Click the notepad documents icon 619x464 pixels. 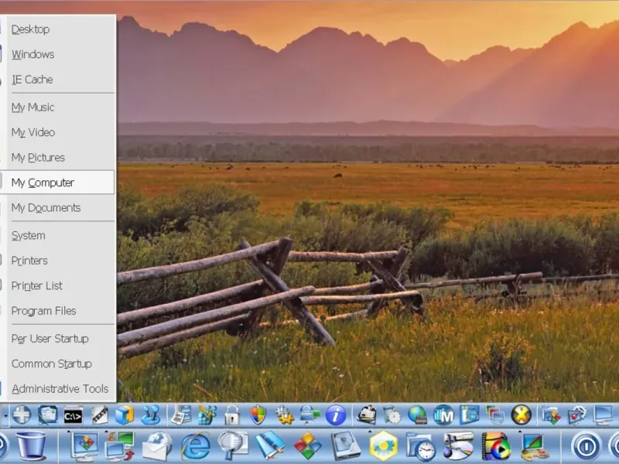tap(48, 415)
